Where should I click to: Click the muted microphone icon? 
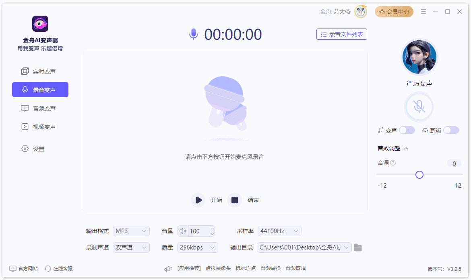point(419,107)
